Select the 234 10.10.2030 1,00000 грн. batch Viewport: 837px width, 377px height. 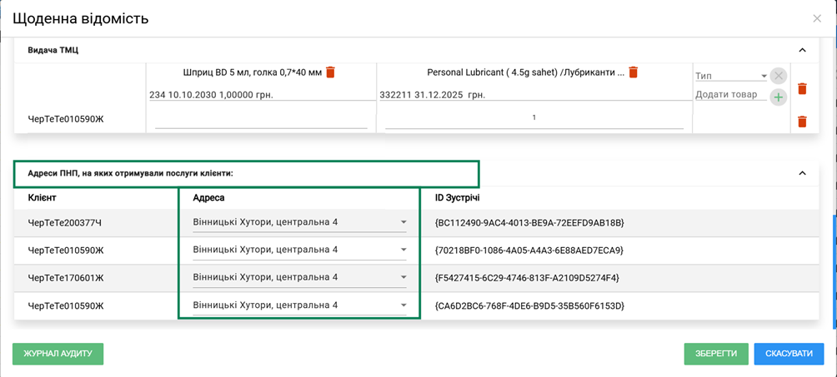tap(263, 94)
